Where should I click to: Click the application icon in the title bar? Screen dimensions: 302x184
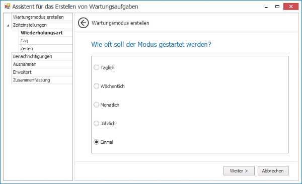click(8, 7)
